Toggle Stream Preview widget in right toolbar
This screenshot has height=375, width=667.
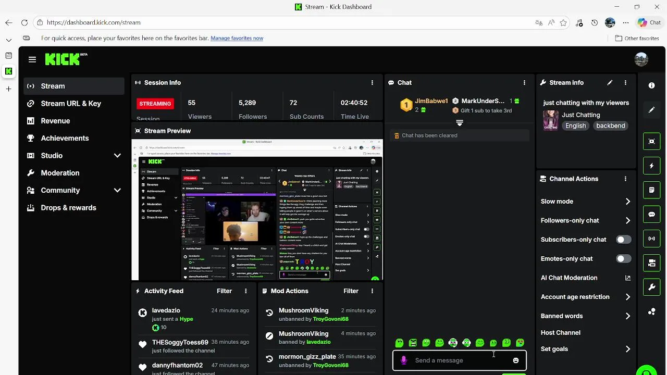(x=651, y=141)
